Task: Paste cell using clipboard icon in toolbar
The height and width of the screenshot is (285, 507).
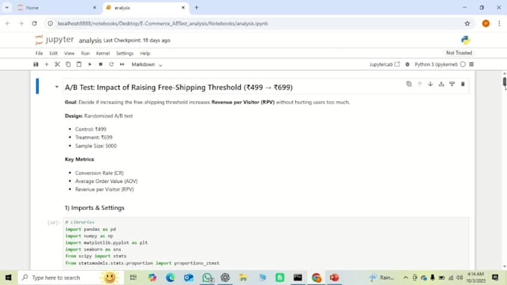Action: tap(79, 65)
